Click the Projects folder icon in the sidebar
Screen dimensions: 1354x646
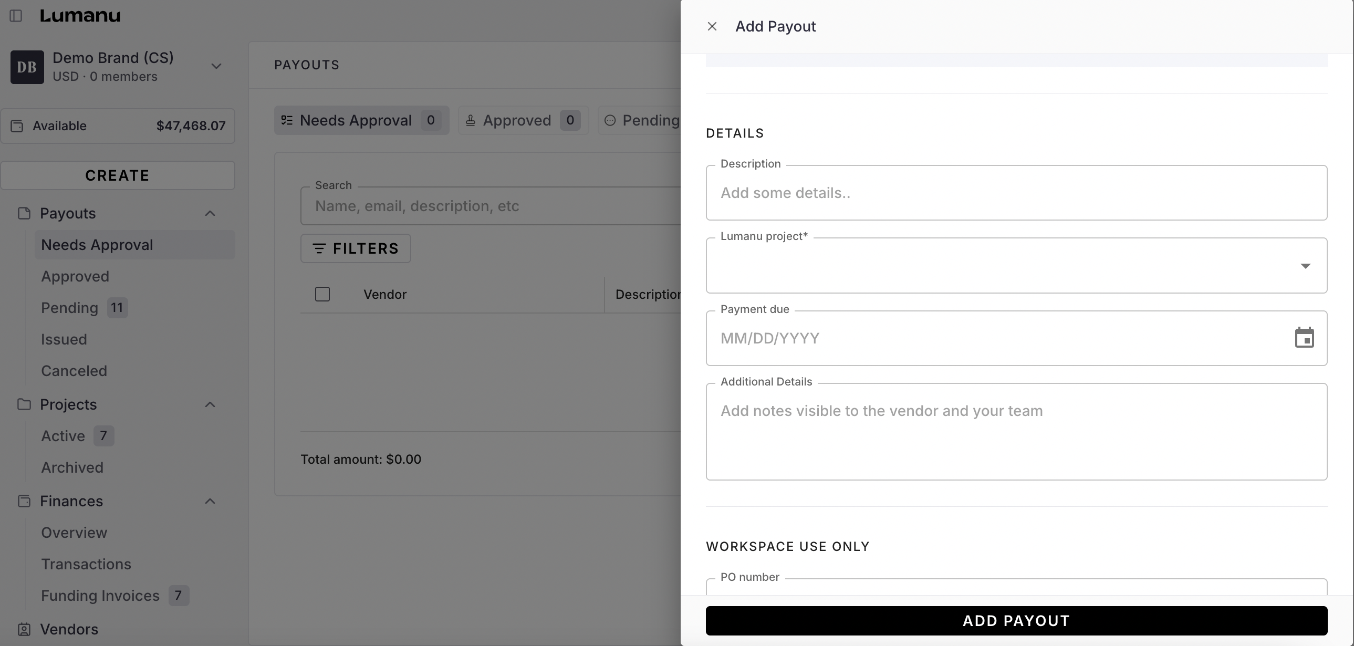point(24,404)
